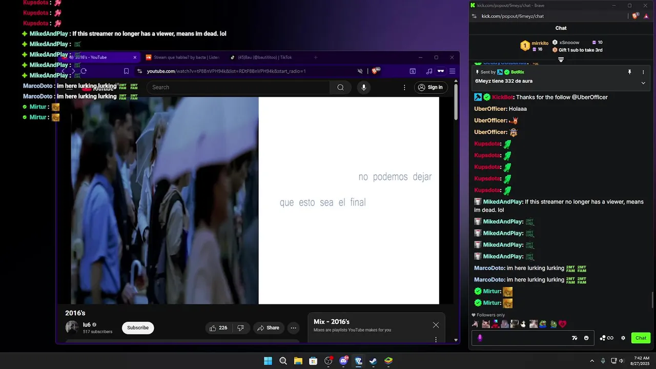Switch to the Stream que hablas SoundCloud tab
Image resolution: width=656 pixels, height=369 pixels.
(182, 57)
